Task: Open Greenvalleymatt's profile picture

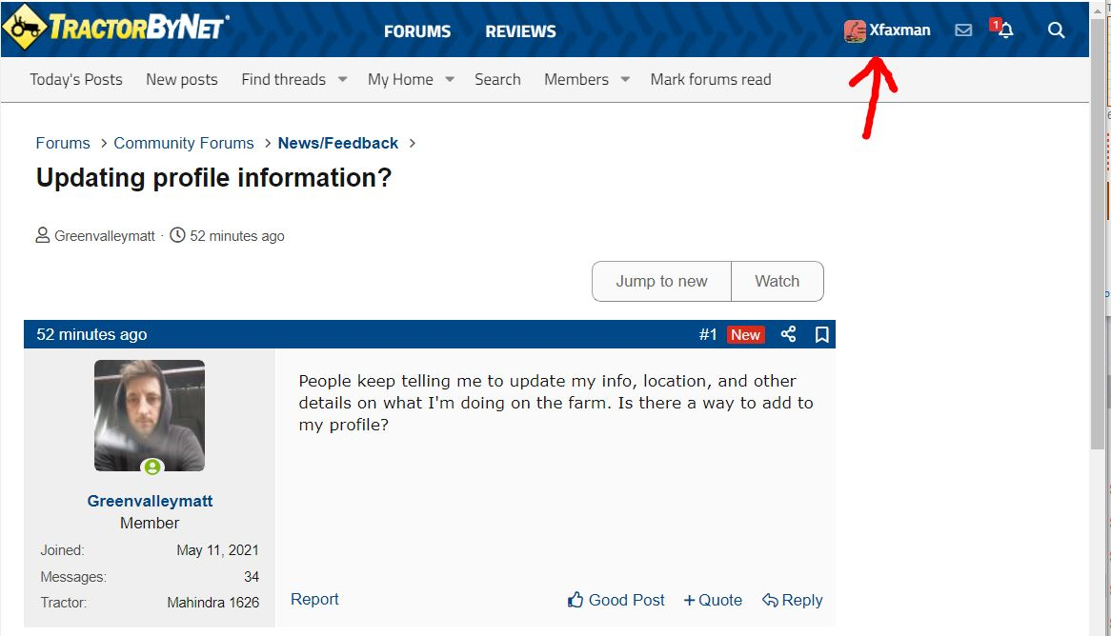Action: pyautogui.click(x=150, y=415)
